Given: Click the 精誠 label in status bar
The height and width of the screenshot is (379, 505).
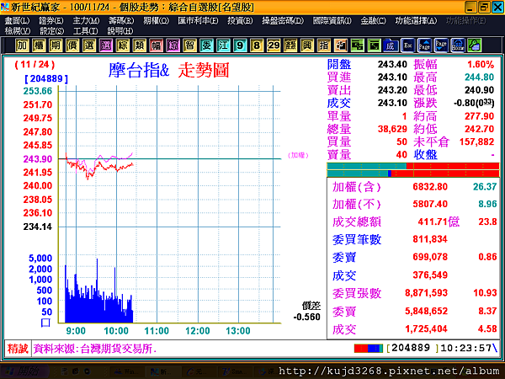Looking at the screenshot, I should tap(18, 349).
